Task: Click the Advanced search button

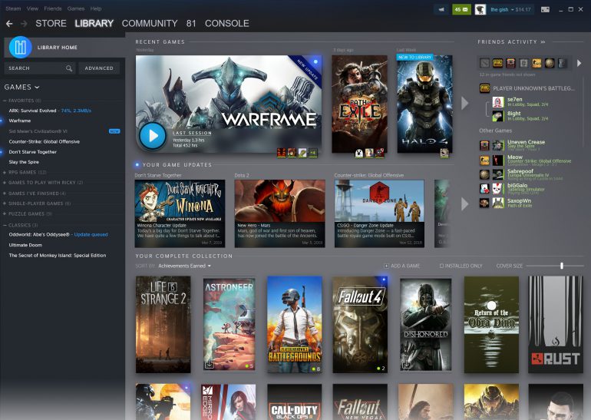Action: (99, 68)
